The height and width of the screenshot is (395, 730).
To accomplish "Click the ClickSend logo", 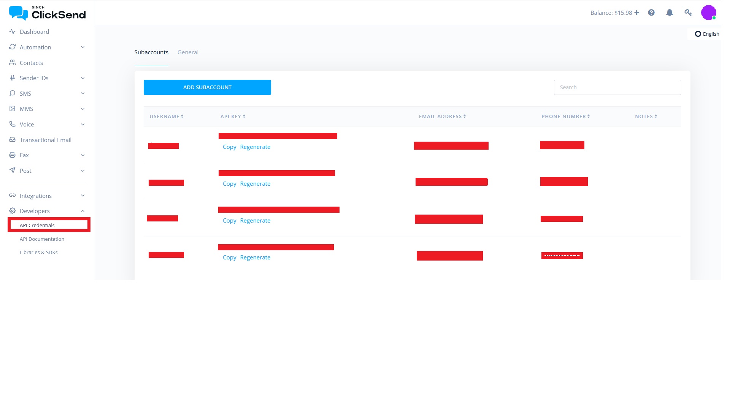I will click(x=47, y=13).
